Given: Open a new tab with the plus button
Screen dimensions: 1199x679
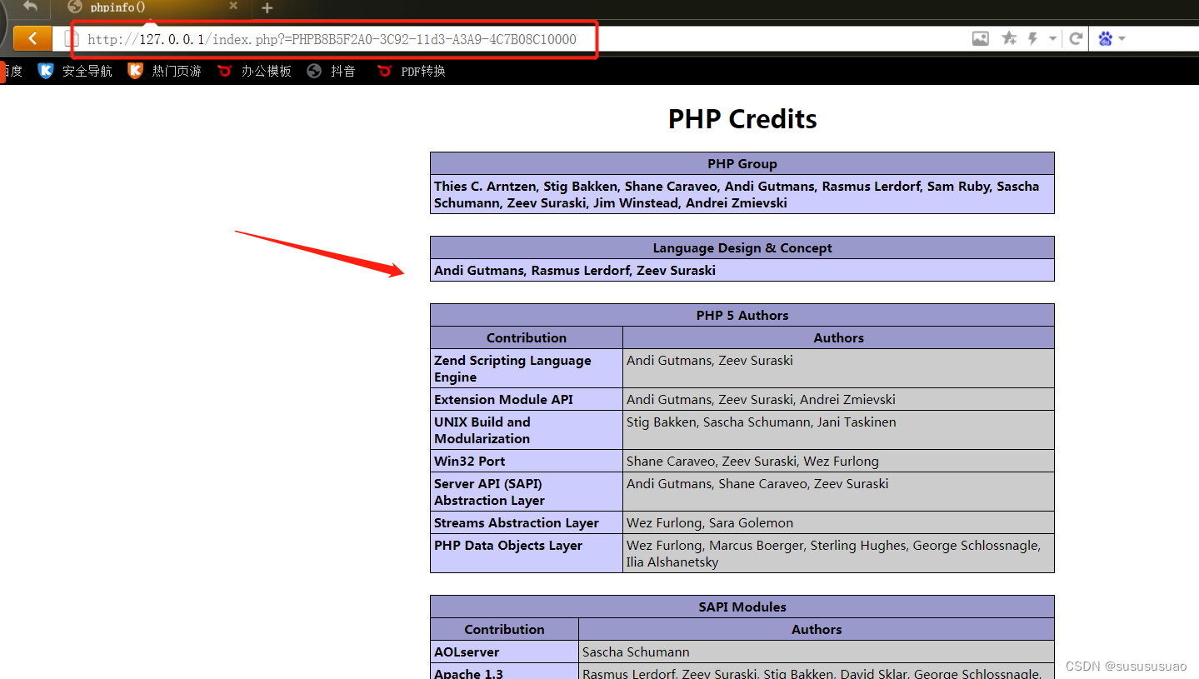Looking at the screenshot, I should point(265,8).
